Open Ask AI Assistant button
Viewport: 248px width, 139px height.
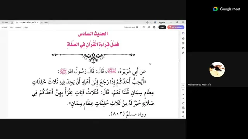click(x=176, y=27)
